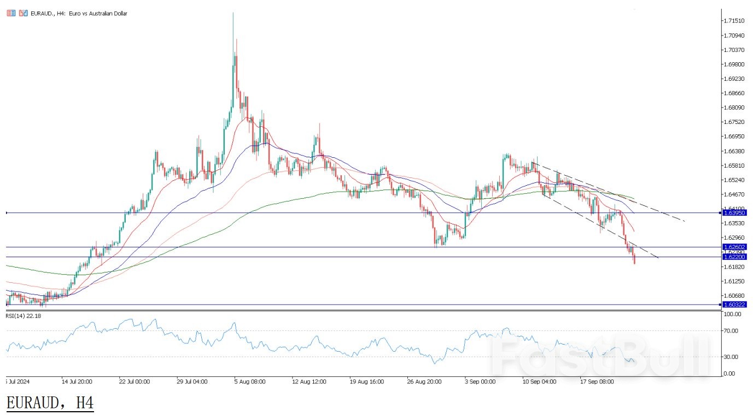Open the chart grid view icon

11,13
